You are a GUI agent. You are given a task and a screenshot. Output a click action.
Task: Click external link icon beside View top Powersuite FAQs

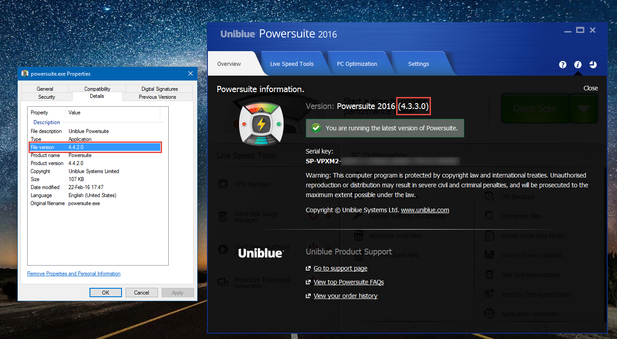(x=308, y=282)
